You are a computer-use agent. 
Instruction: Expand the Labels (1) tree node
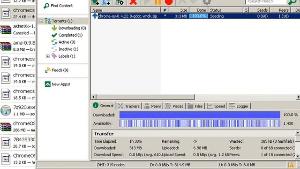[x=48, y=56]
